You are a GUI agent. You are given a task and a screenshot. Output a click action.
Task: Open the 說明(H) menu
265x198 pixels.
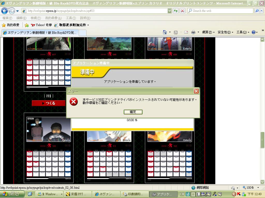tap(85, 18)
